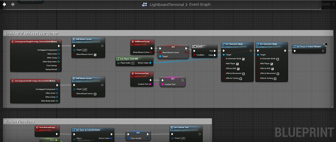336x142 pixels.
Task: Uncheck Show Mouse Cursor on upper Add Mouse Cursor
Action: click(x=95, y=55)
